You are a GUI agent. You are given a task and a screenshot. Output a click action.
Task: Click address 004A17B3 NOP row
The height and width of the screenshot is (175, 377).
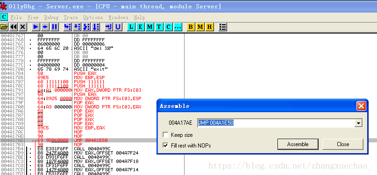pyautogui.click(x=12, y=145)
